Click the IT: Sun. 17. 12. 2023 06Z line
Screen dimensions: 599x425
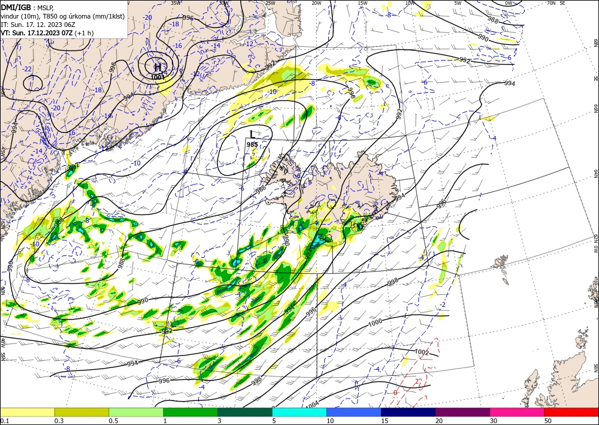point(38,25)
